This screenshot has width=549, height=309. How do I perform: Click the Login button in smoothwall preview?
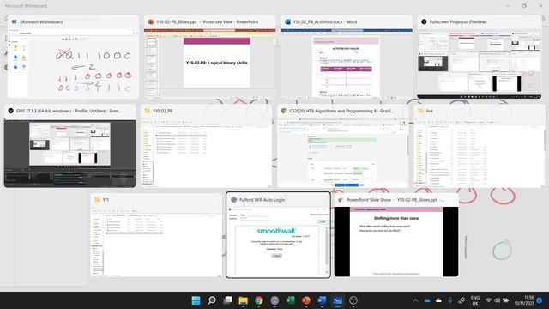pos(276,256)
